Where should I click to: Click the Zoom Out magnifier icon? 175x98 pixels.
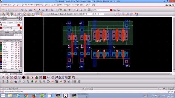(x=81, y=10)
